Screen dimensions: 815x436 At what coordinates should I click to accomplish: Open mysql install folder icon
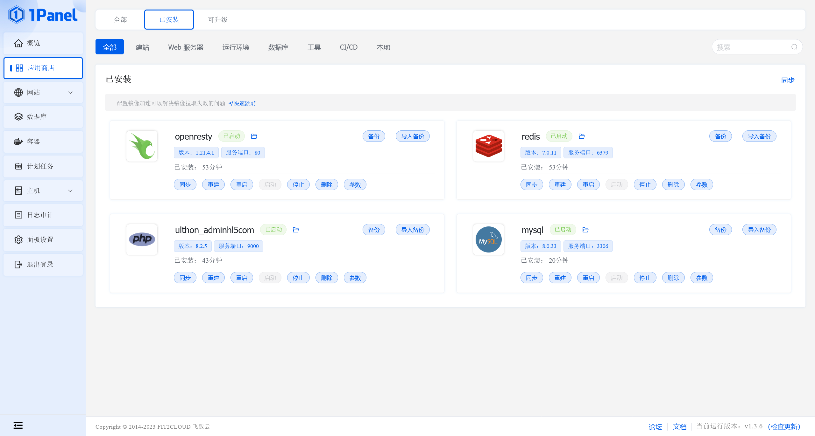[585, 230]
